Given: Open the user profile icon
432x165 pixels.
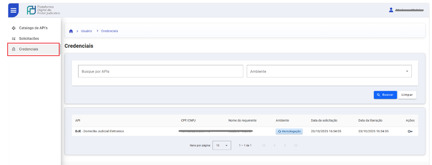Looking at the screenshot, I should click(x=391, y=10).
